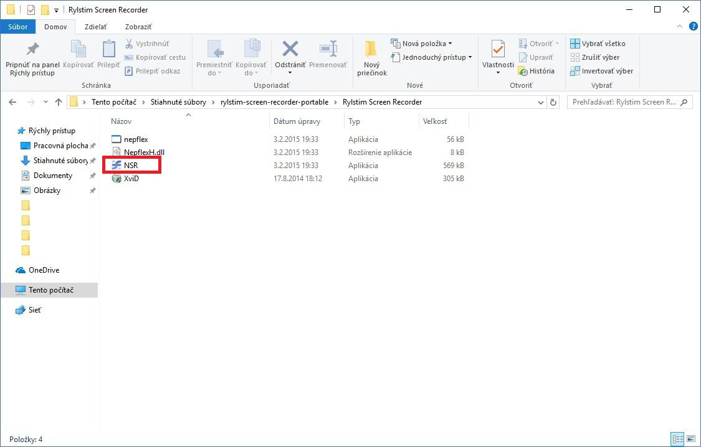
Task: Click properties checkmark icon in title bar
Action: coord(31,10)
